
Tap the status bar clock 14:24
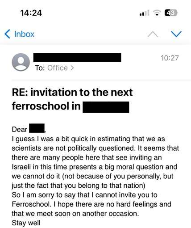(x=31, y=13)
